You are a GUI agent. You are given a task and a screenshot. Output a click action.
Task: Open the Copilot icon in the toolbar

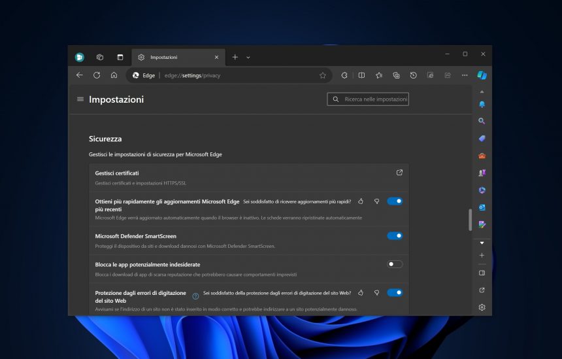click(482, 75)
